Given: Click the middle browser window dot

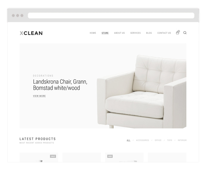Looking at the screenshot, I should (x=18, y=15).
